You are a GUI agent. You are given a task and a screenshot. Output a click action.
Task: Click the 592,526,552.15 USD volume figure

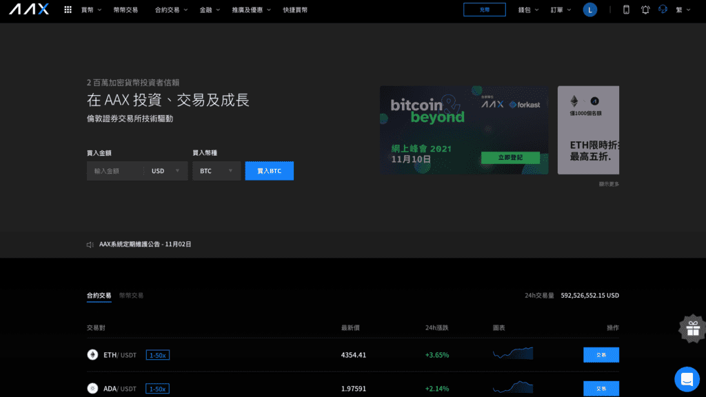(590, 295)
